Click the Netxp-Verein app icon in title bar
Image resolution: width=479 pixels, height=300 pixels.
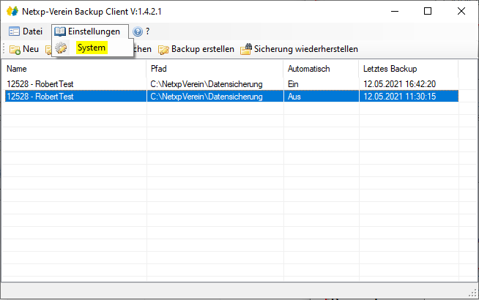click(x=12, y=11)
